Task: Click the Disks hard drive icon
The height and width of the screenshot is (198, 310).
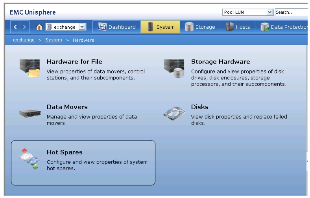Action: [x=174, y=113]
